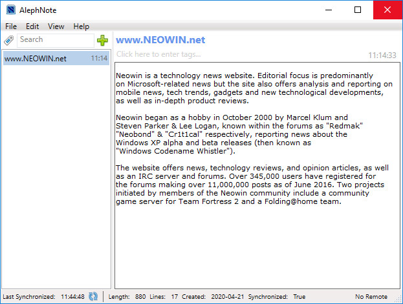Image resolution: width=403 pixels, height=304 pixels.
Task: Place cursor in 'Neowin is a technology' line
Action: [244, 76]
